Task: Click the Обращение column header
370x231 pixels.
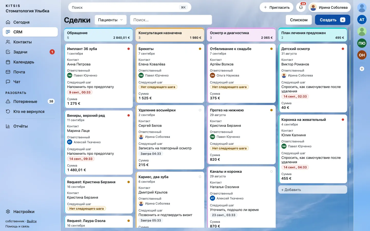Action: point(98,35)
